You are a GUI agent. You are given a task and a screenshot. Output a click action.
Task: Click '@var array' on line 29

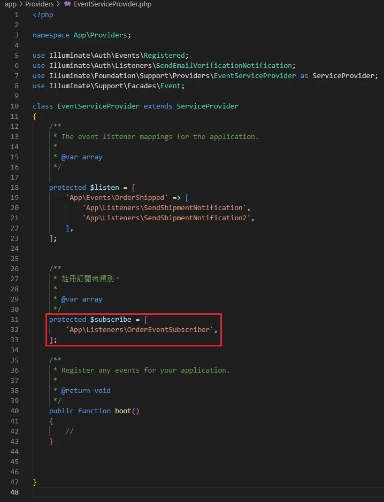(82, 299)
